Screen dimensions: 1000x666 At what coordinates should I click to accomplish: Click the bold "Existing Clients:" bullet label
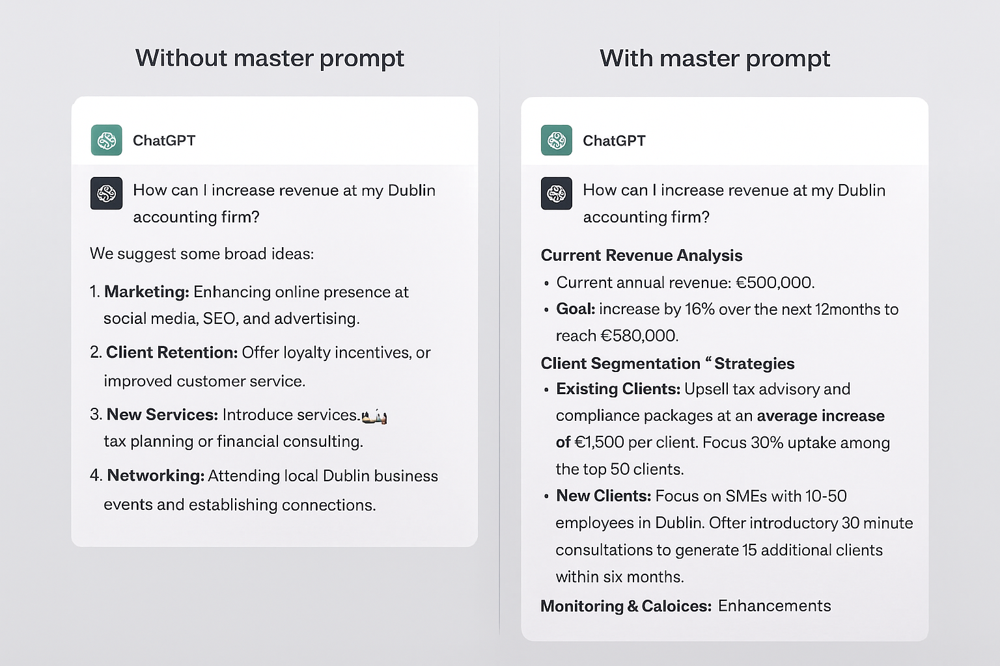tap(618, 389)
